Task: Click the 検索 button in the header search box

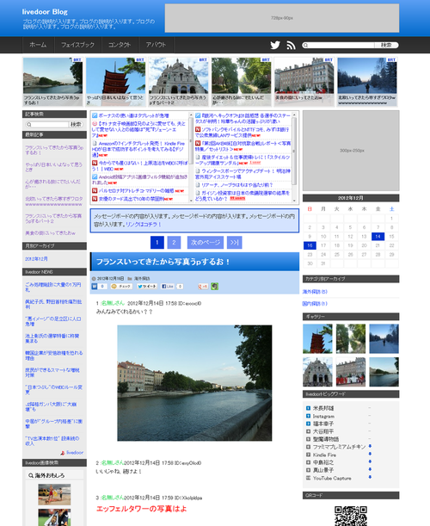Action: coord(386,45)
